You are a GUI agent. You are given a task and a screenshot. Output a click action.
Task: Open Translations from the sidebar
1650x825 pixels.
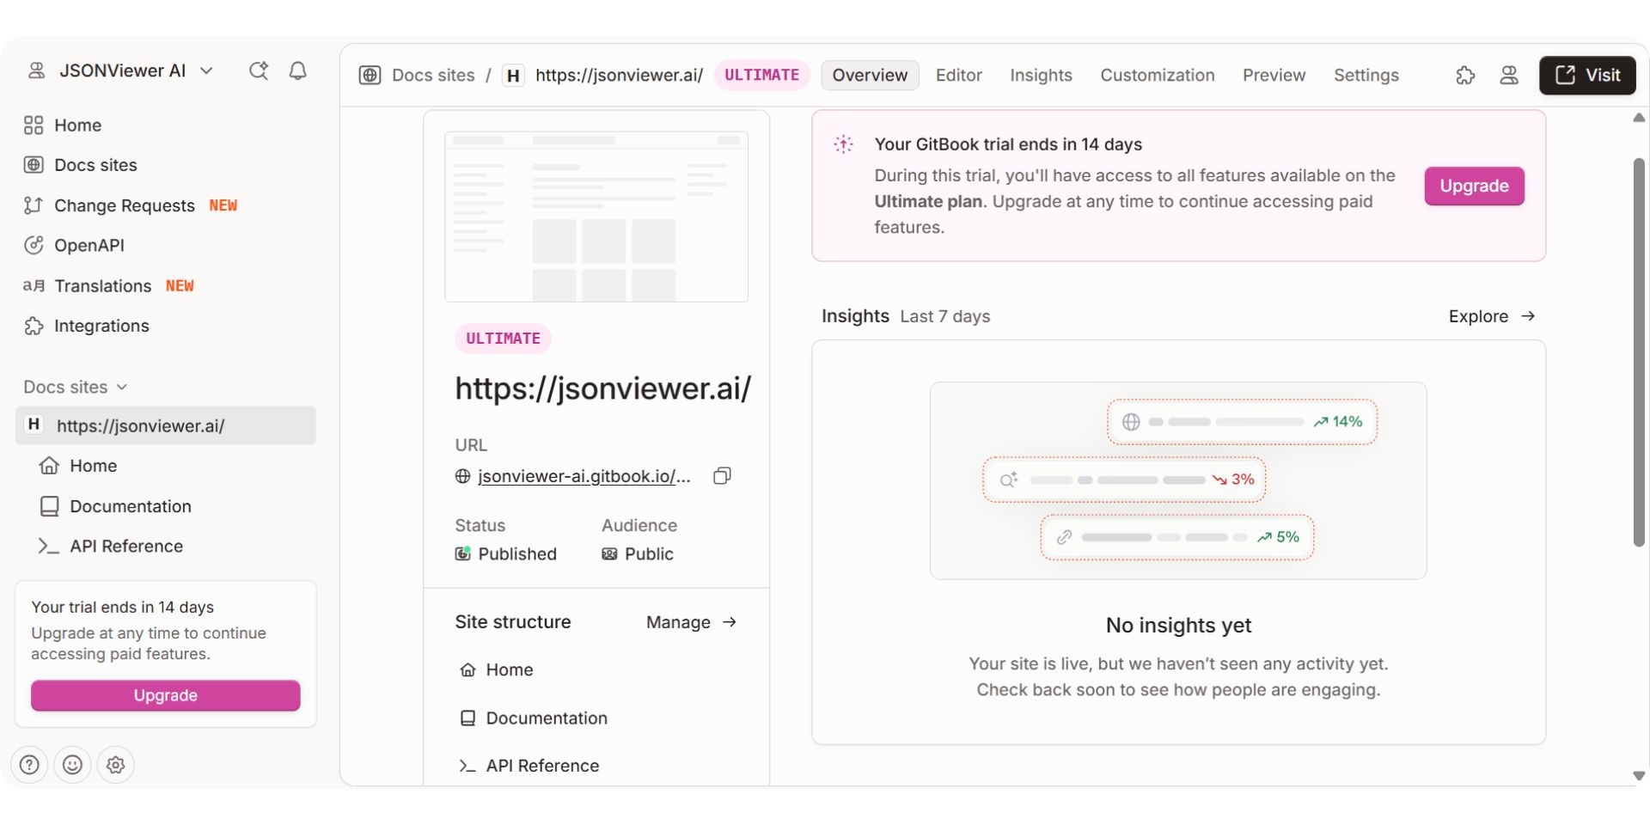[102, 286]
